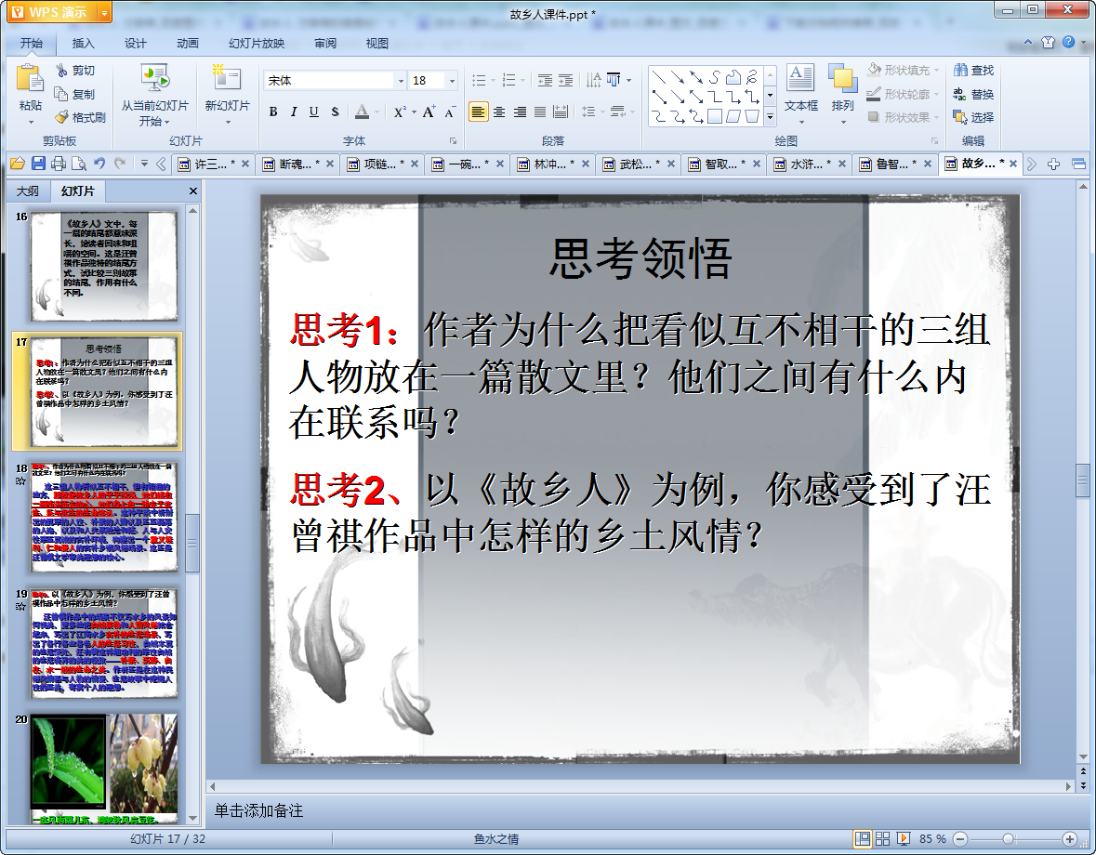Save document with floppy disk icon
1096x855 pixels.
[x=38, y=164]
